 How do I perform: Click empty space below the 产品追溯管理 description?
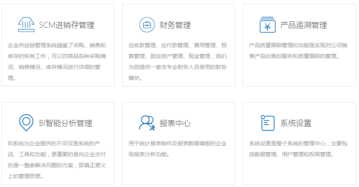(299, 73)
